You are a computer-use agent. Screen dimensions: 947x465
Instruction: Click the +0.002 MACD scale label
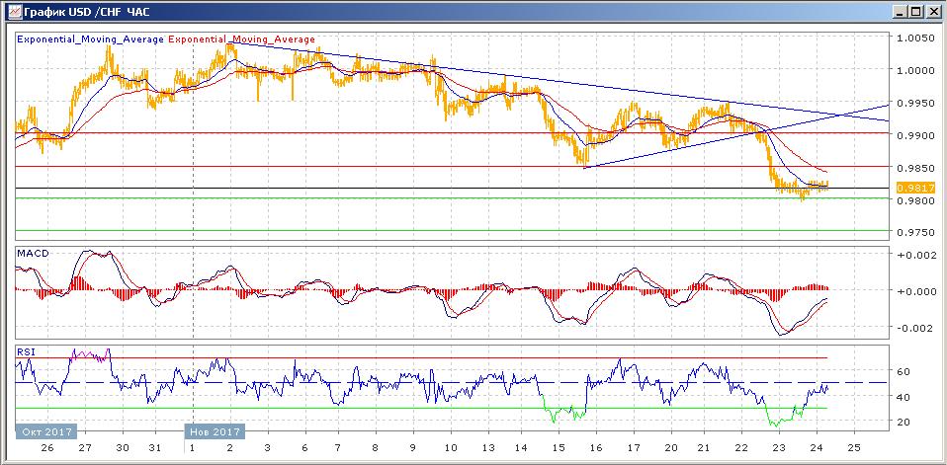click(x=914, y=256)
